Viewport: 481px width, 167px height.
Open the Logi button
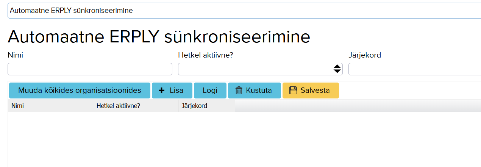210,91
